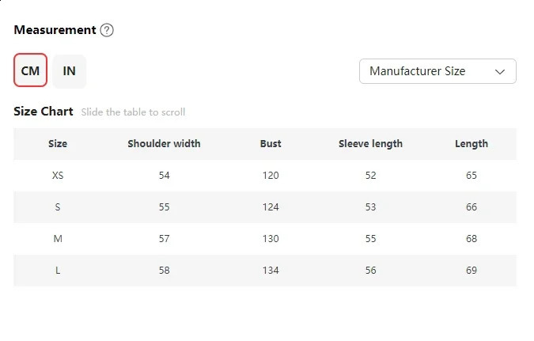Open the Manufacturer Size dropdown
This screenshot has height=341, width=534.
pos(437,71)
